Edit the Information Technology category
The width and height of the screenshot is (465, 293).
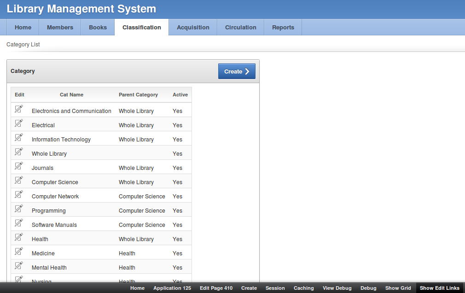[19, 137]
